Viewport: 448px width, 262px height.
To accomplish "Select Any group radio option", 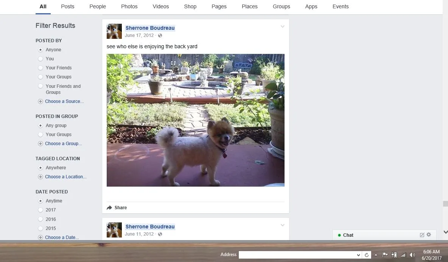I will point(40,126).
